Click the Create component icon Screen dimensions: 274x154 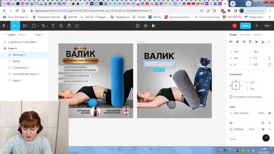146,26
